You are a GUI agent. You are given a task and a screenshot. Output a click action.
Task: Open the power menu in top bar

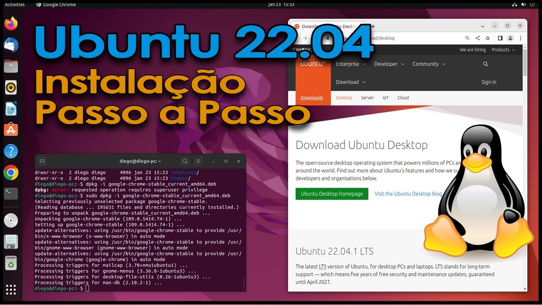tap(533, 5)
